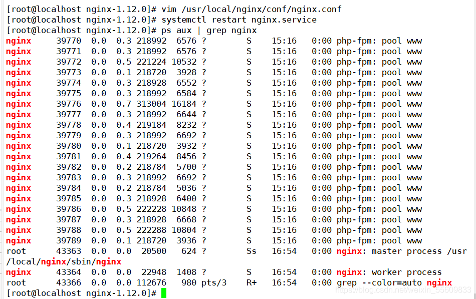The image size is (476, 299).
Task: Select PID 39776 in the process list
Action: click(x=69, y=104)
